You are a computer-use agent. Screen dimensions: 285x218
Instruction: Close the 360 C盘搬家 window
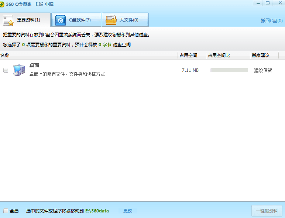(278, 3)
